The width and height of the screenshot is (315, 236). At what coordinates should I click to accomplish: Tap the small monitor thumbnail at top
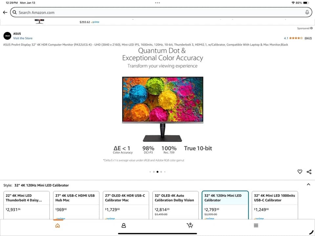[x=39, y=21]
